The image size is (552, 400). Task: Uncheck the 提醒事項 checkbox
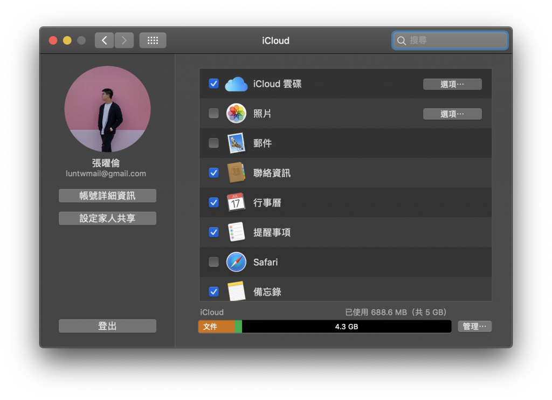click(x=213, y=232)
